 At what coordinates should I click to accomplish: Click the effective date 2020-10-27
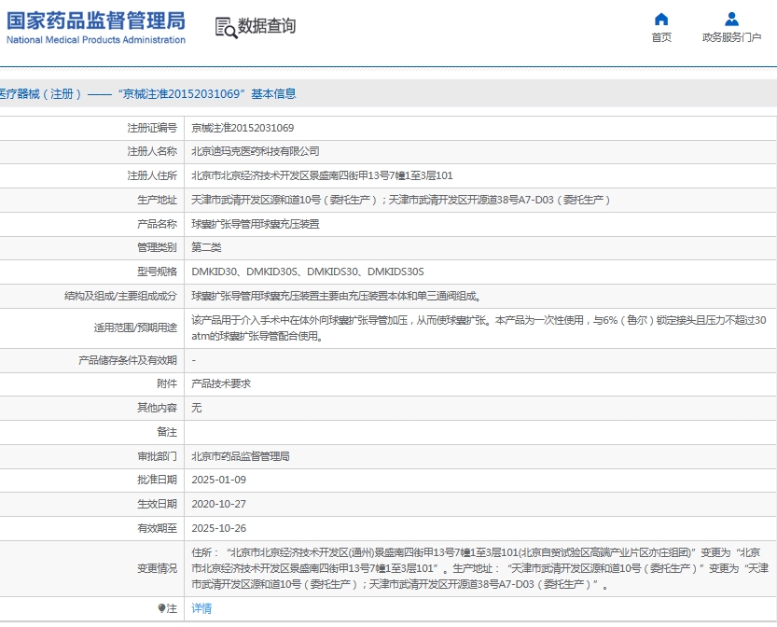[218, 504]
